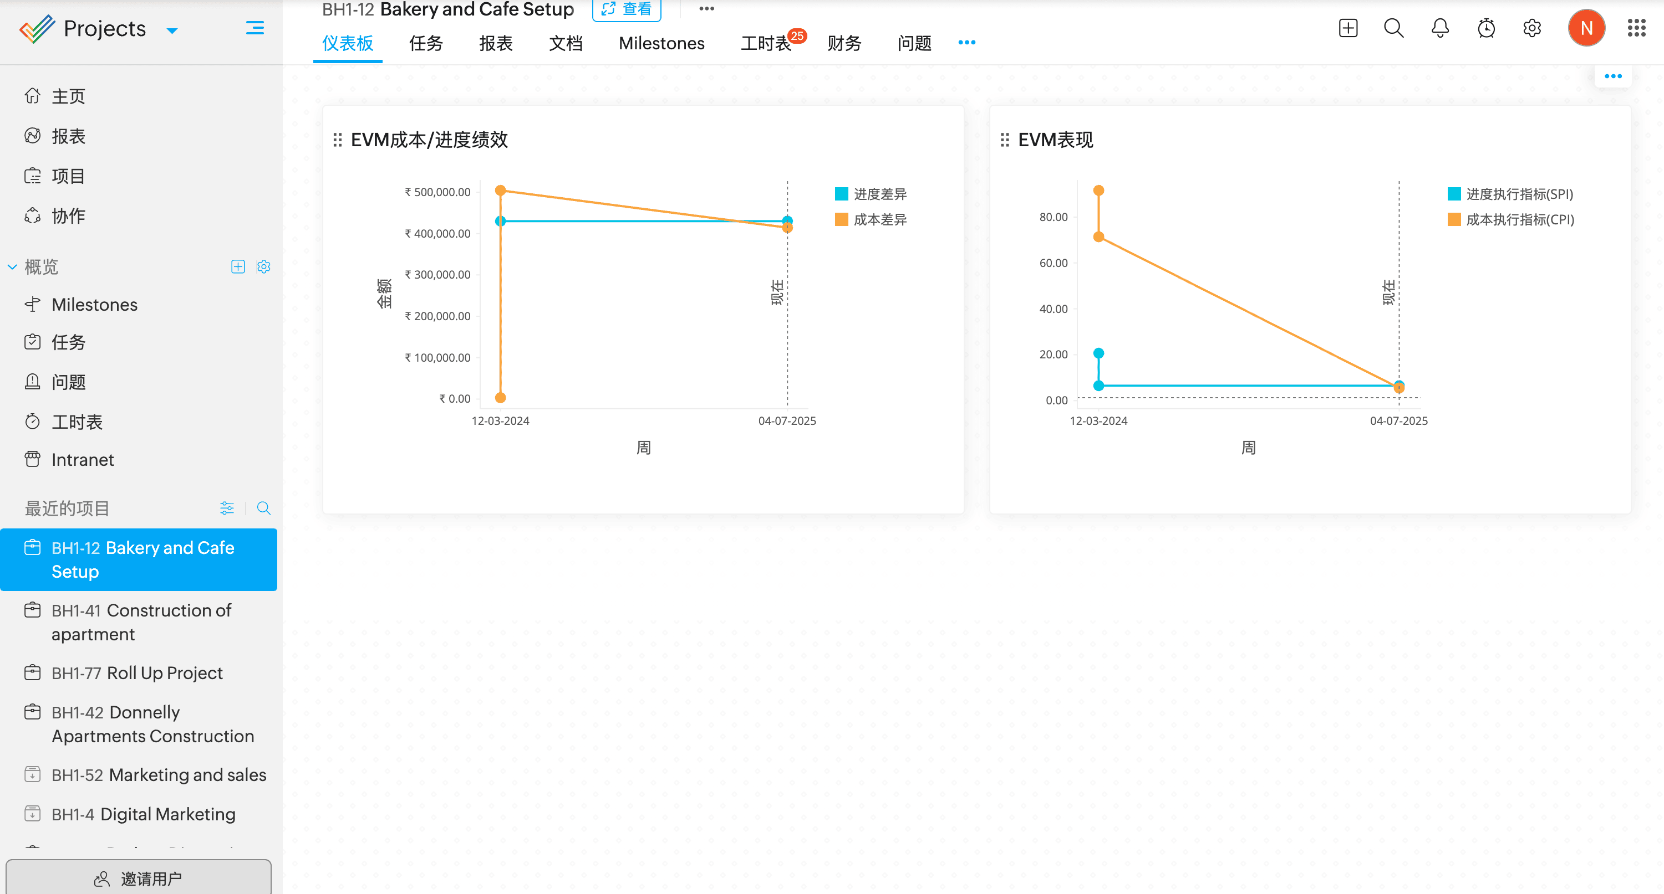
Task: Expand the Projects dropdown arrow
Action: click(x=172, y=30)
